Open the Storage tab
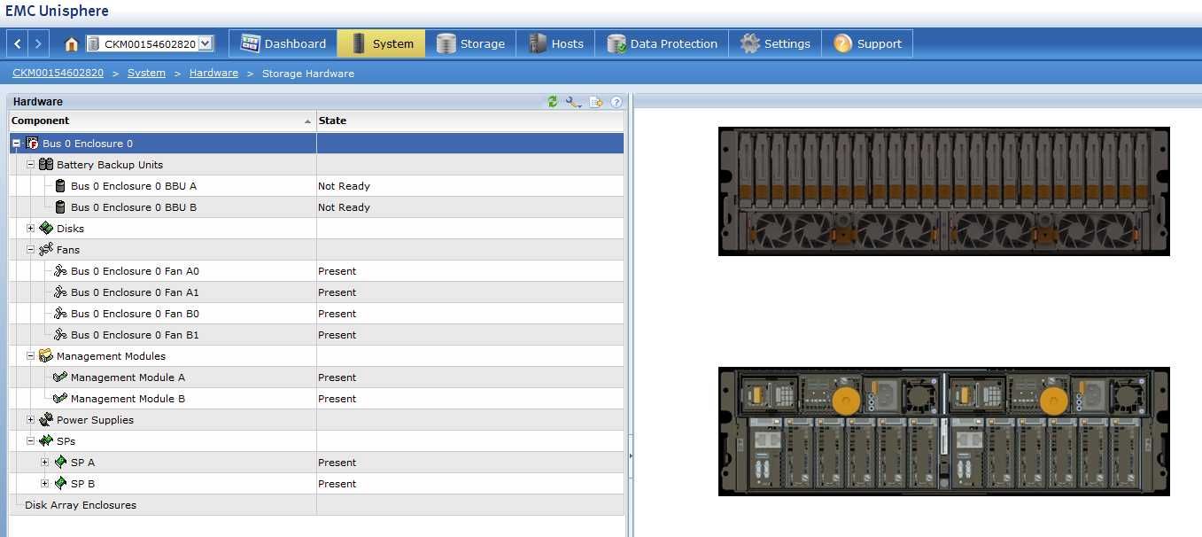Screen dimensions: 1202x537 click(x=470, y=43)
